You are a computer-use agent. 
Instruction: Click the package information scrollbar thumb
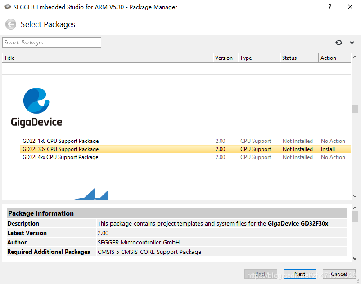[x=355, y=217]
